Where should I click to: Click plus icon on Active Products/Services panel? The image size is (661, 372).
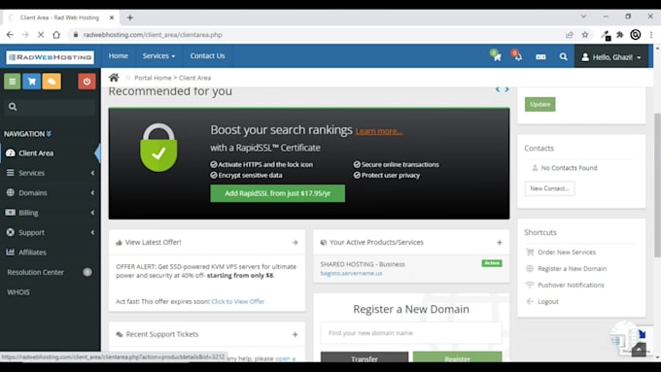point(499,242)
